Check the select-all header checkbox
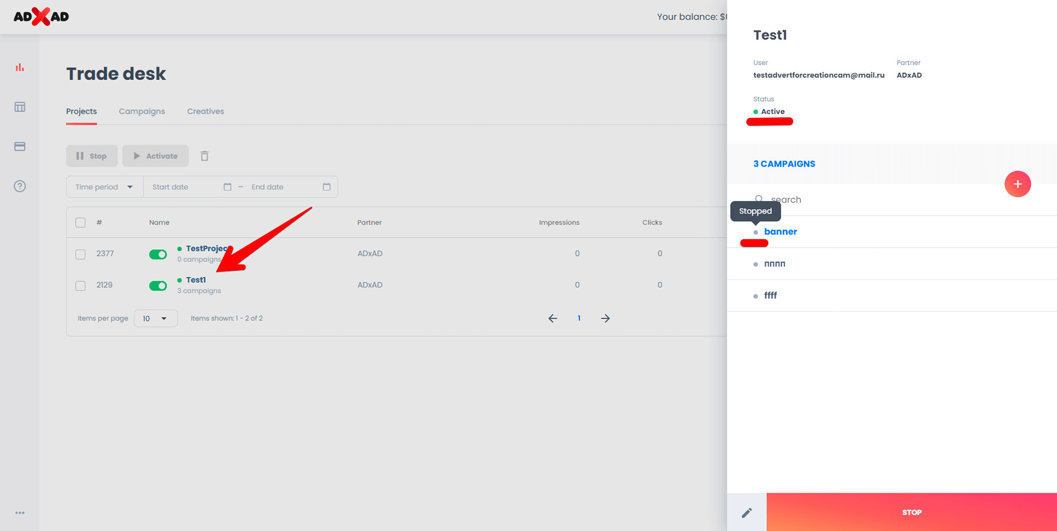Screen dimensions: 1057x531 80,222
